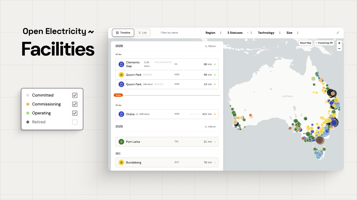
Task: Clear the 3 Statuses filter with x
Action: (248, 33)
